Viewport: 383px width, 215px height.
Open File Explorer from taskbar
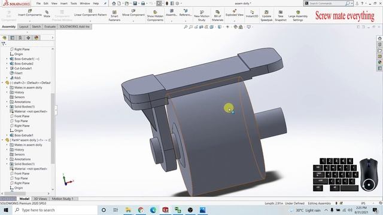point(128,210)
